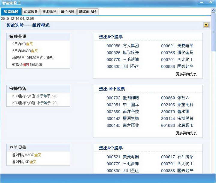The width and height of the screenshot is (216, 183).
Task: Select the 技术选股 tab
Action: click(49, 12)
